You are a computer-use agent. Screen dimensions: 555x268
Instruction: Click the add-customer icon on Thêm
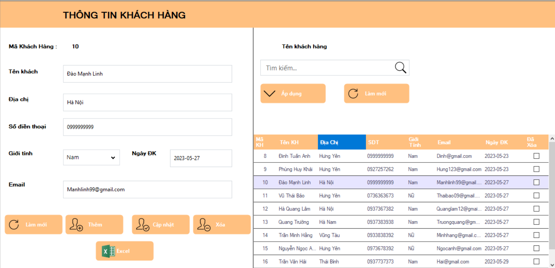pos(76,224)
